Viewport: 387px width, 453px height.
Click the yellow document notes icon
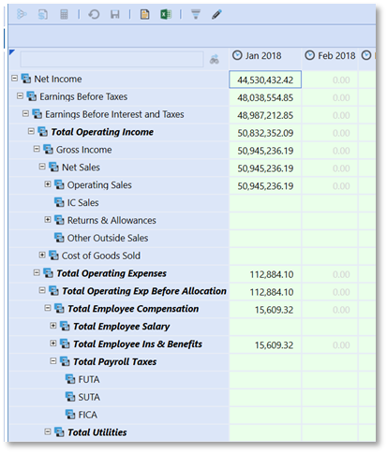(144, 14)
